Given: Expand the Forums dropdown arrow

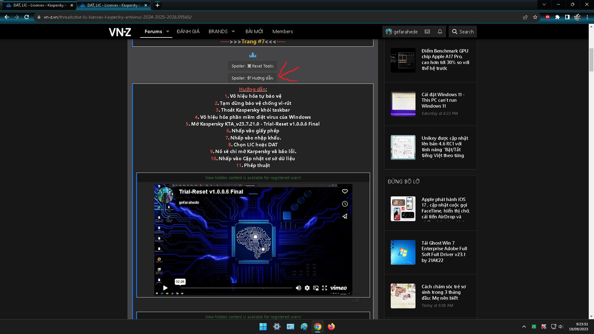Looking at the screenshot, I should [x=168, y=32].
